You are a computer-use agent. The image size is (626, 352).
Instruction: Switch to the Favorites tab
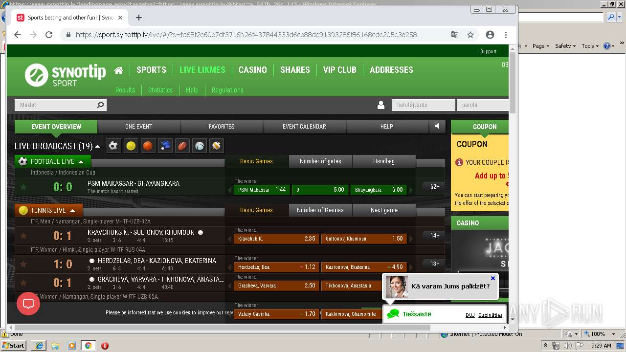coord(222,126)
